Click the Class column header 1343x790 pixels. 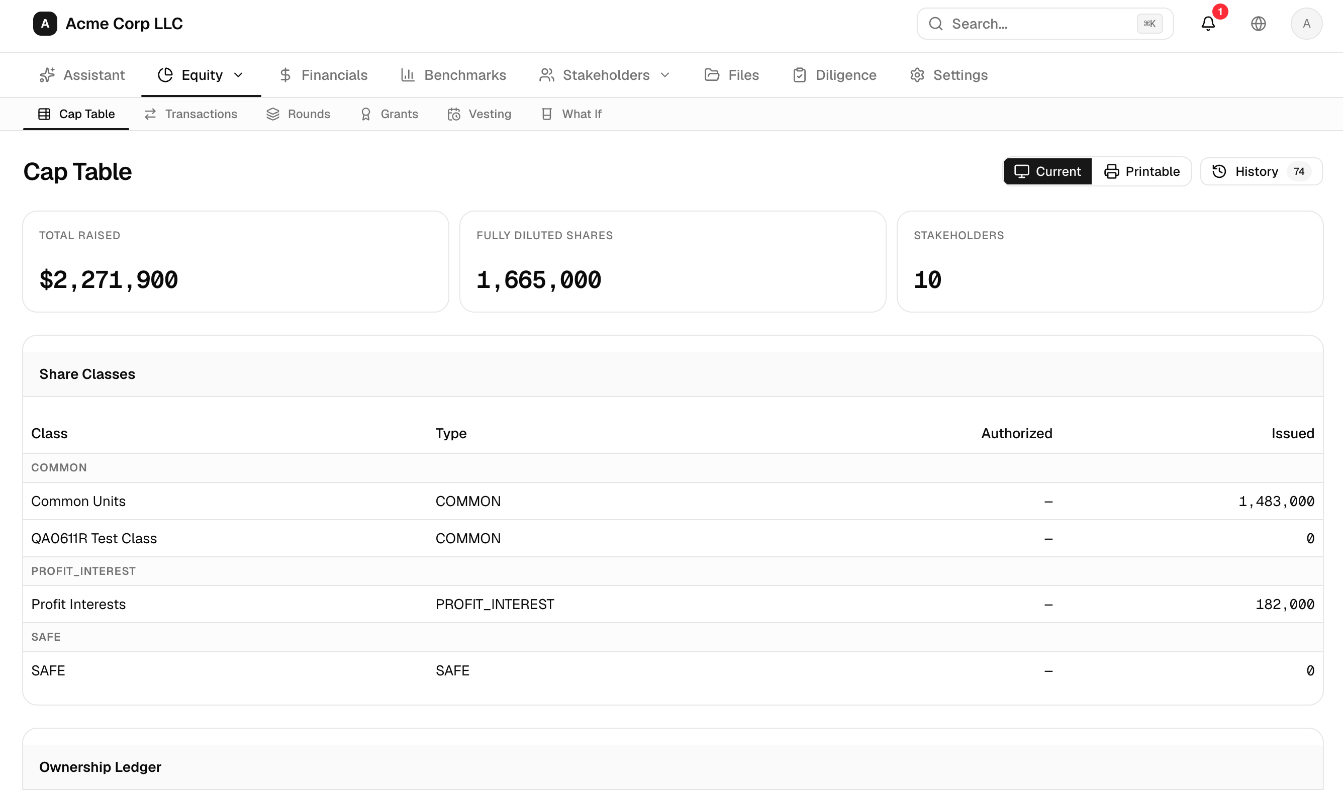49,434
